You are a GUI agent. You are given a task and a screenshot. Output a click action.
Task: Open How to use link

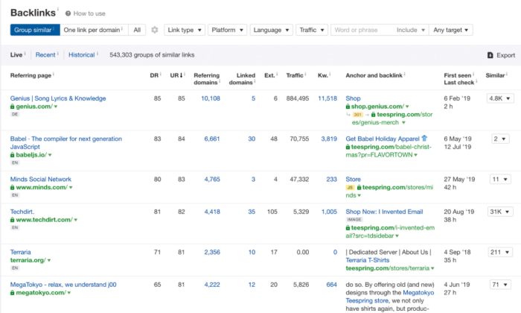89,13
